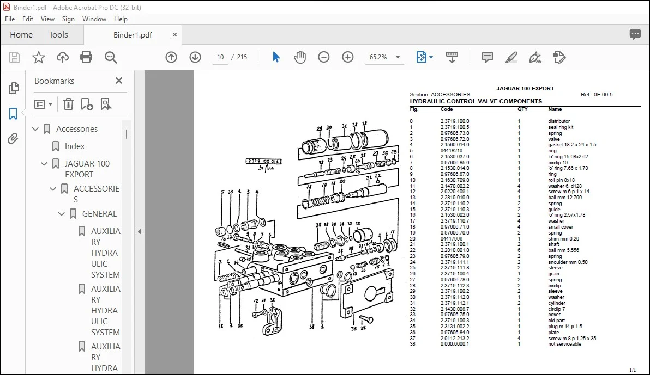Screen dimensions: 650x375
Task: Close the Binder1.pdf tab
Action: click(x=174, y=35)
